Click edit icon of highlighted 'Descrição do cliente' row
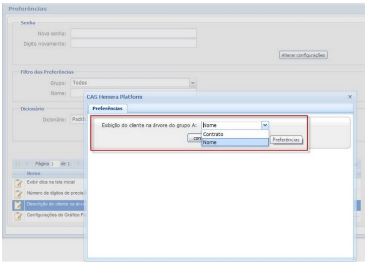Image resolution: width=367 pixels, height=264 pixels. point(17,205)
